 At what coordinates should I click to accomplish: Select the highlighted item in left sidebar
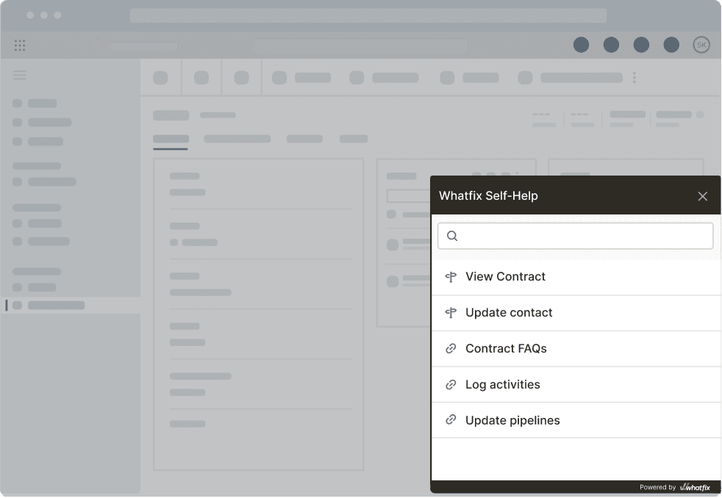tap(56, 305)
